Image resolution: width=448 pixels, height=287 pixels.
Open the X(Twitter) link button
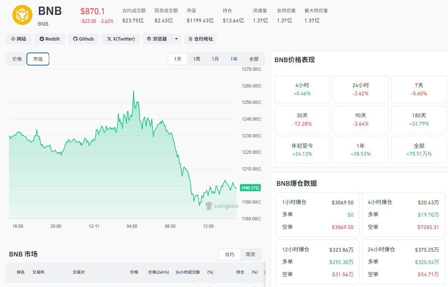click(x=121, y=39)
